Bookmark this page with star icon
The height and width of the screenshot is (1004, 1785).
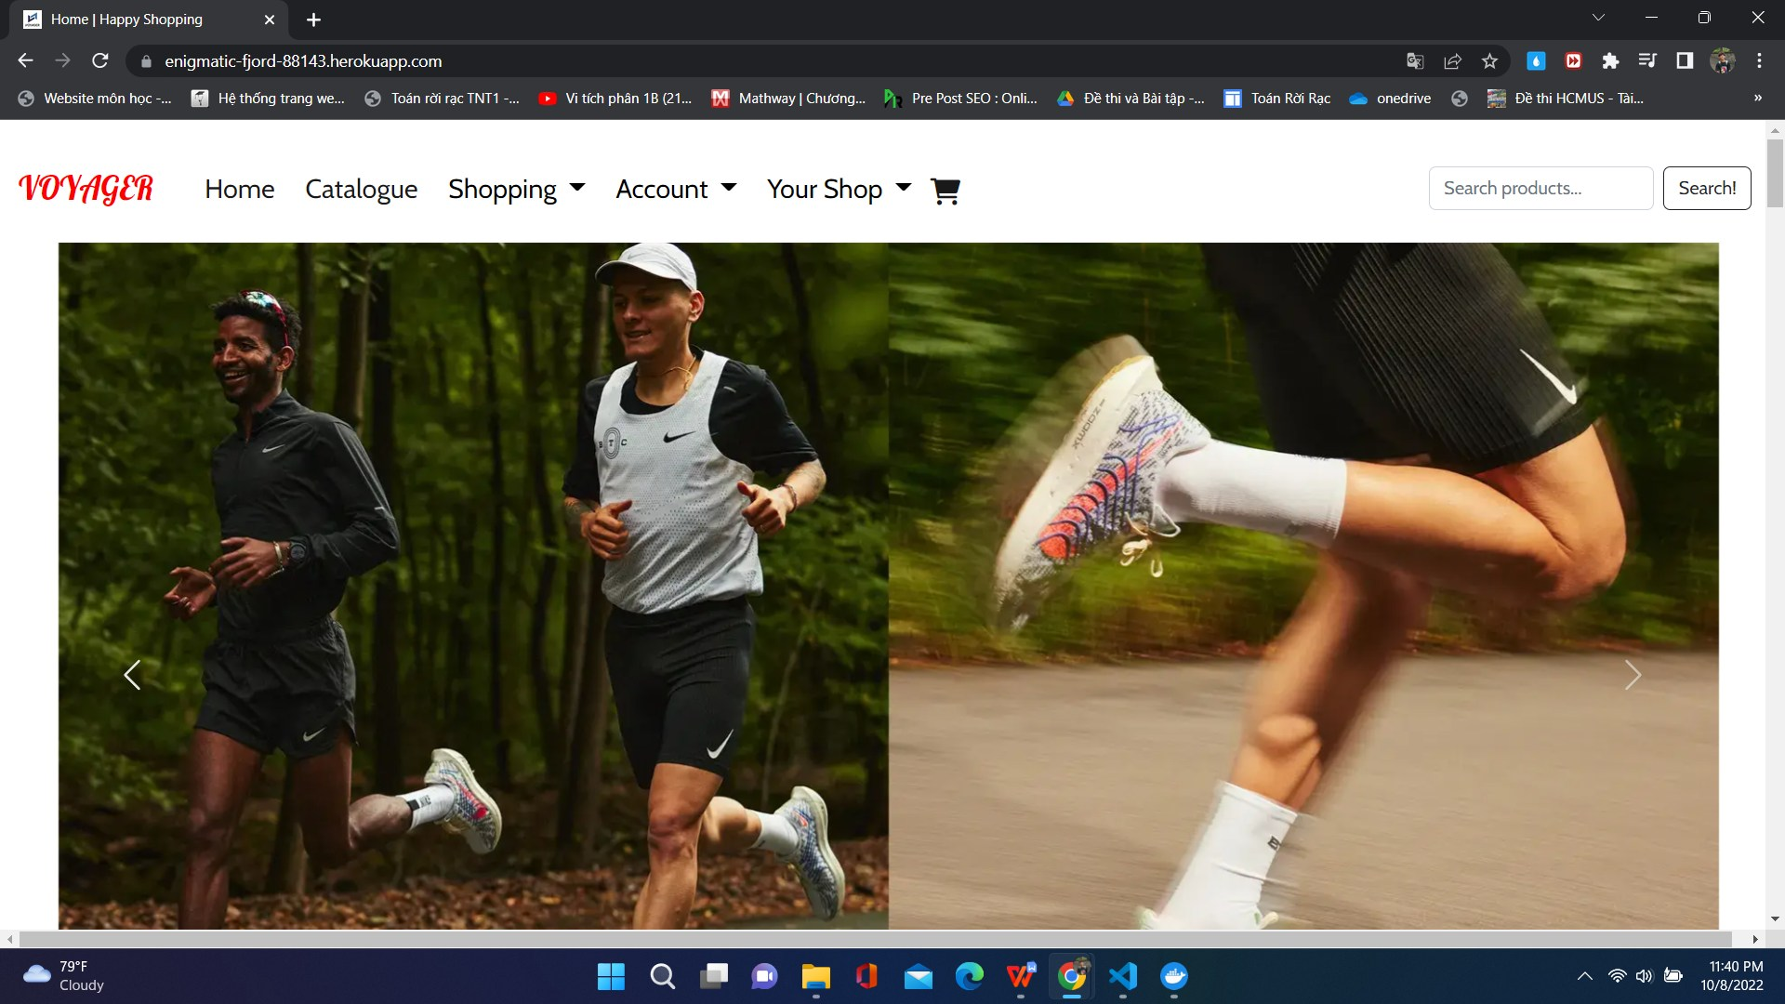1489,61
